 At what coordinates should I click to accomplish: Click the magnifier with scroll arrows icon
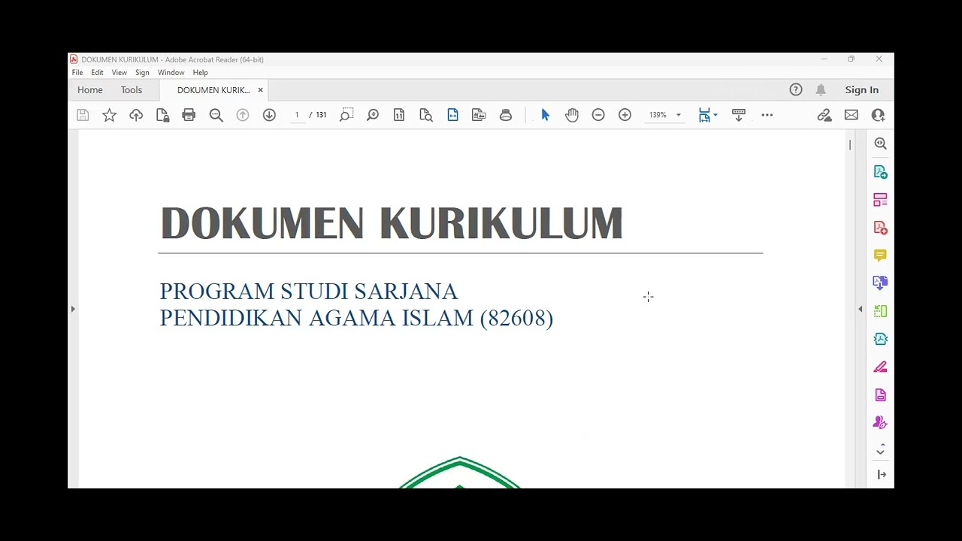(373, 115)
